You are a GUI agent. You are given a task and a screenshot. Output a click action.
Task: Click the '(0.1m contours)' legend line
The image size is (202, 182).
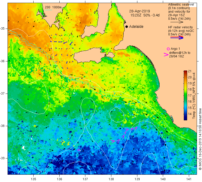point(179,8)
